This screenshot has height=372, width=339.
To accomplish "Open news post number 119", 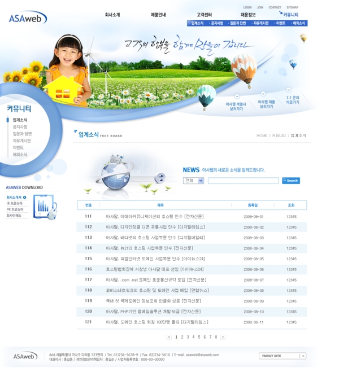I will [x=153, y=301].
